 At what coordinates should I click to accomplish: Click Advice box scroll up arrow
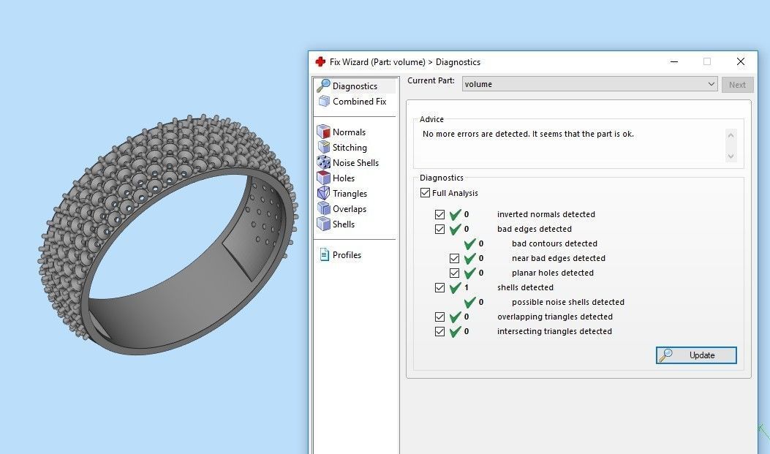tap(731, 135)
